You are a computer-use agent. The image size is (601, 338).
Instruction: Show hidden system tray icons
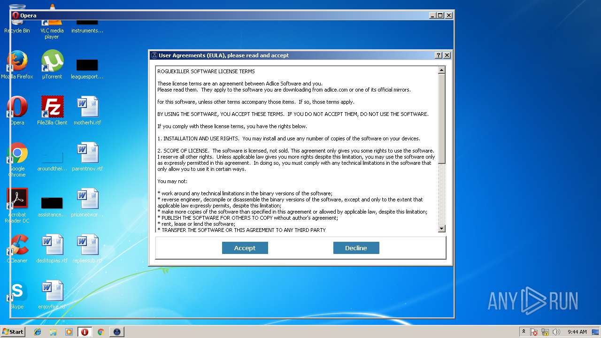point(524,332)
